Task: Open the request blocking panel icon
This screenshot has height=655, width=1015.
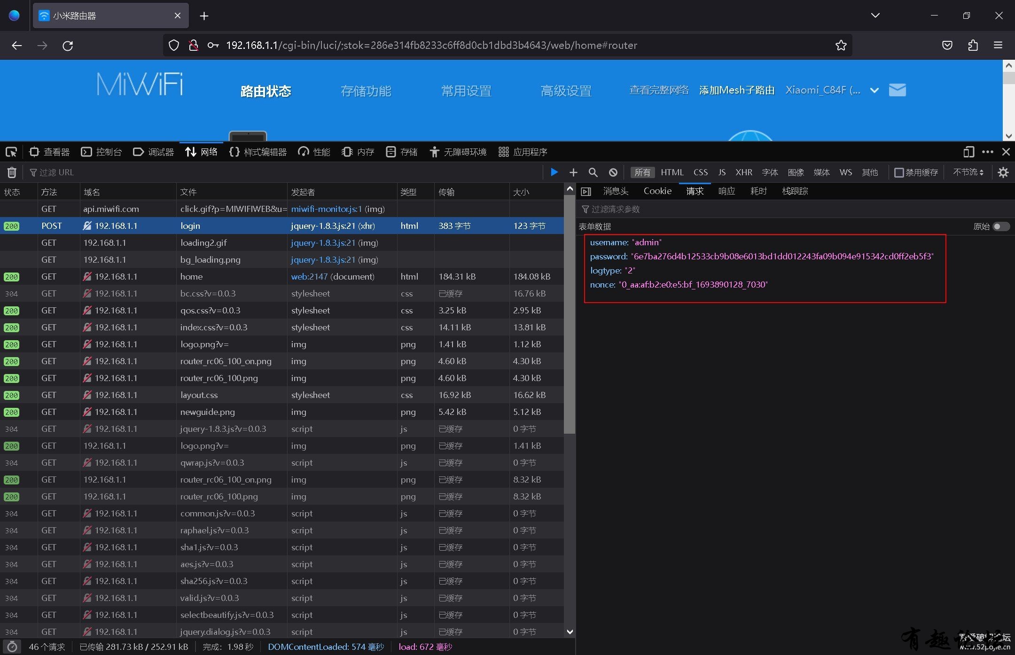Action: (613, 172)
